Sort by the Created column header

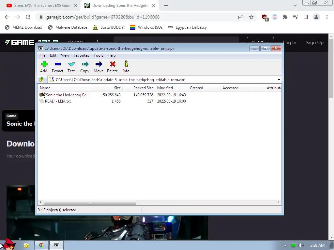[204, 88]
